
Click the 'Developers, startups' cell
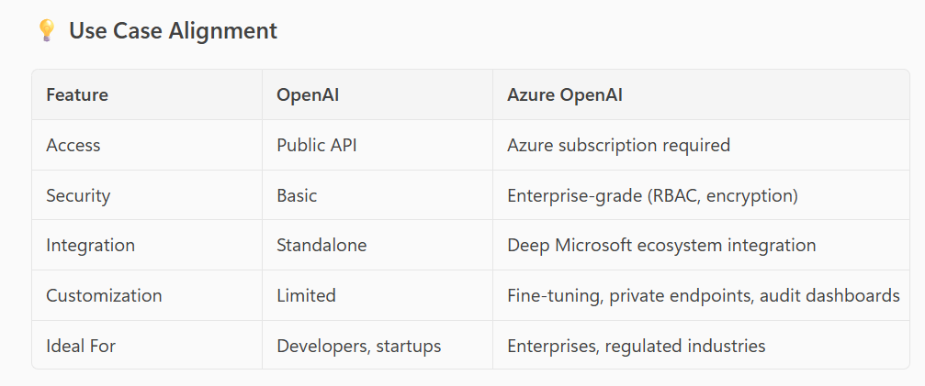pos(358,346)
